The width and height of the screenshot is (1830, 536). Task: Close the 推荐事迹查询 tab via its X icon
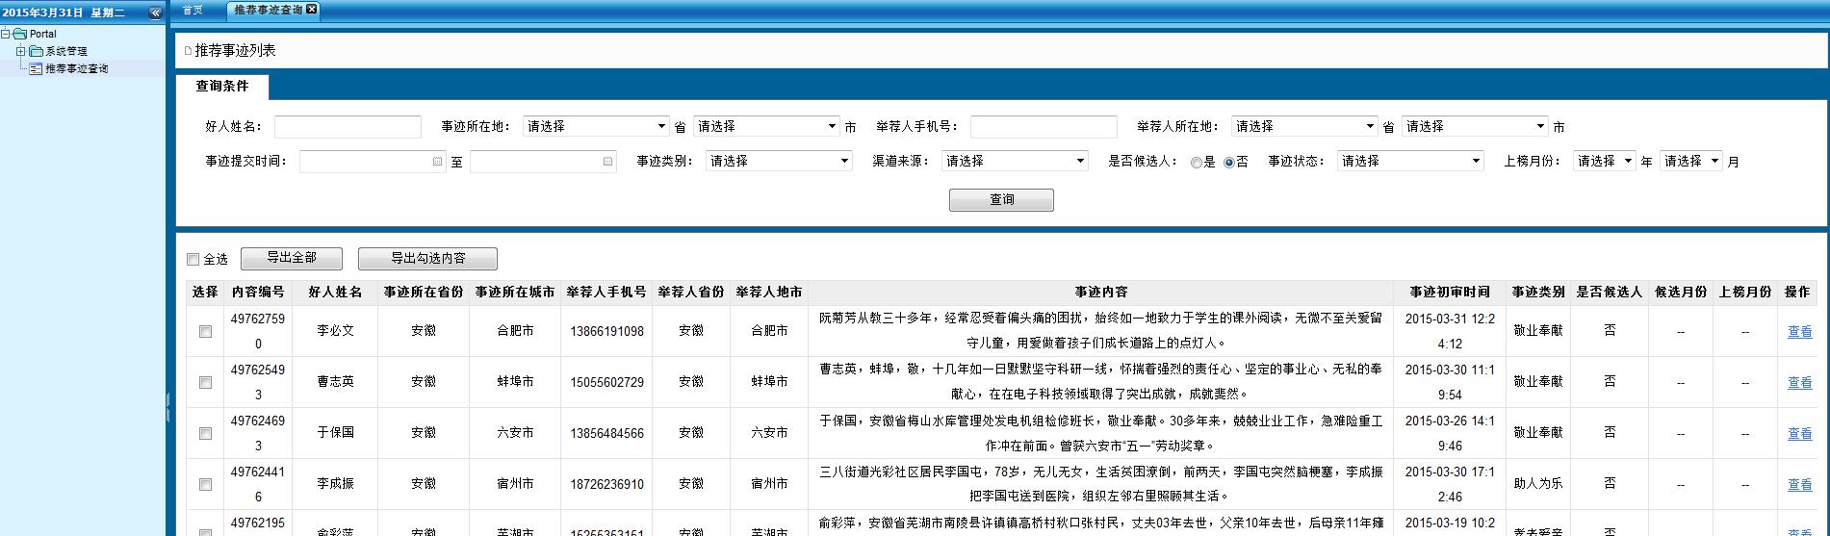point(311,9)
